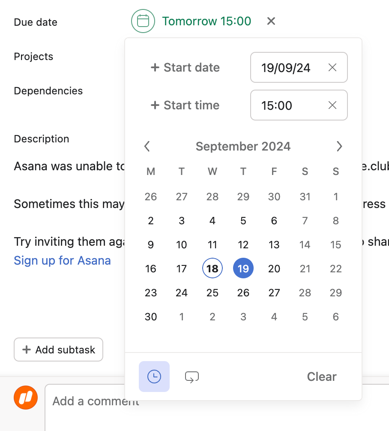Remove the start time with its X icon

[x=332, y=105]
